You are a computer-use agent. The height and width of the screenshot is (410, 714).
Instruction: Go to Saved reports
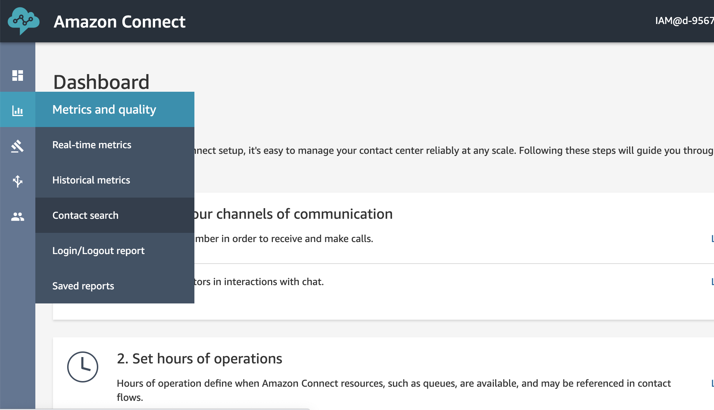(x=115, y=286)
